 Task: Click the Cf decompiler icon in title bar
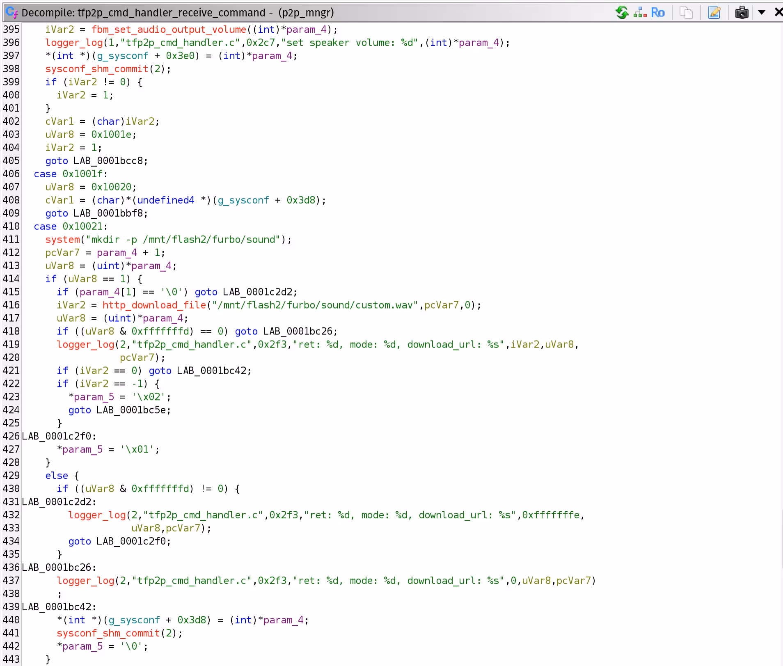click(12, 13)
